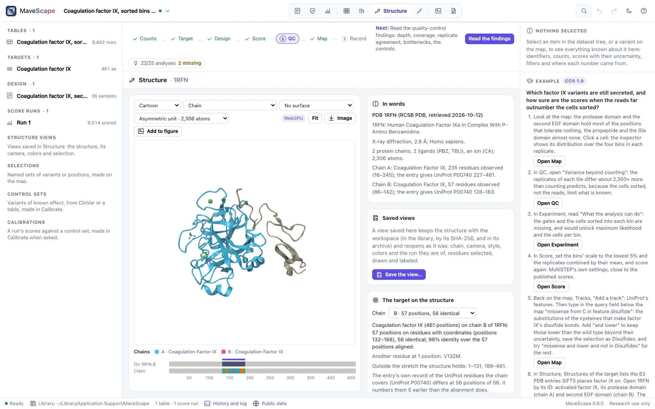The height and width of the screenshot is (409, 655).
Task: Open the No surface dropdown
Action: pyautogui.click(x=316, y=105)
